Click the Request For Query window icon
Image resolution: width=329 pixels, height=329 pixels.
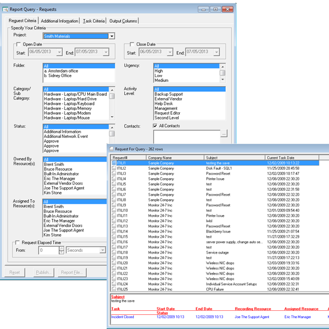tap(112, 149)
